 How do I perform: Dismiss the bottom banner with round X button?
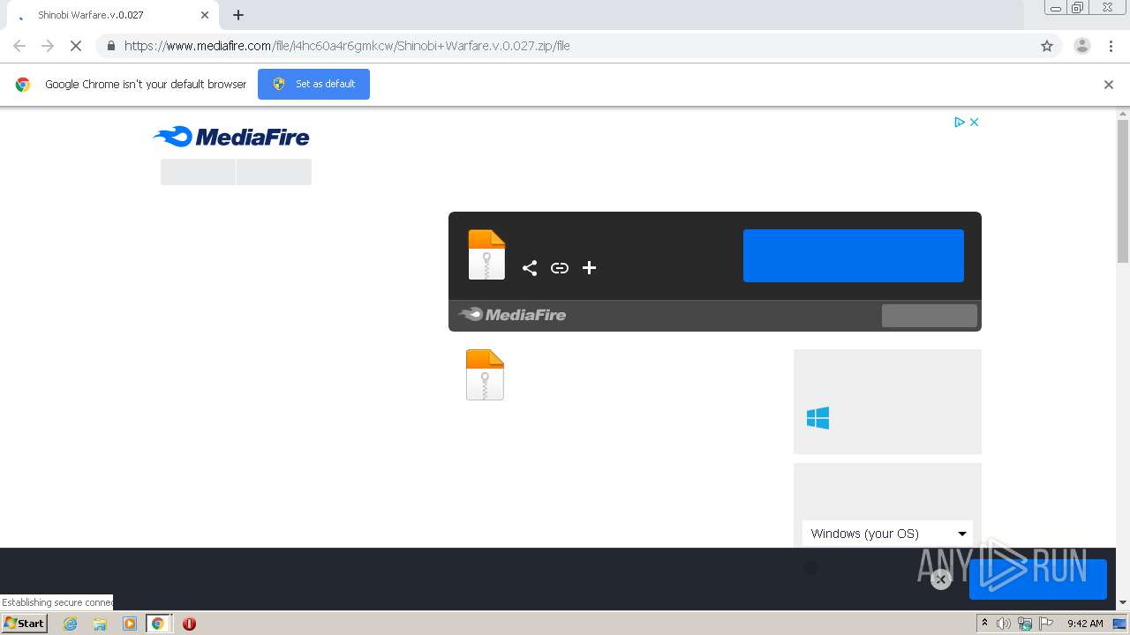941,579
